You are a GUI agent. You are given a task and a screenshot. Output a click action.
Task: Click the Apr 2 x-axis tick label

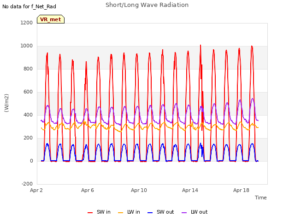(x=36, y=190)
